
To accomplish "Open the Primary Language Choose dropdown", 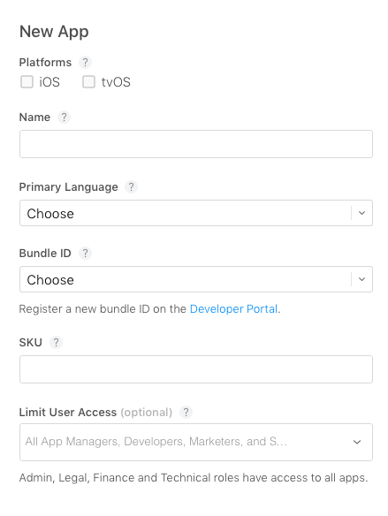I will [x=196, y=213].
